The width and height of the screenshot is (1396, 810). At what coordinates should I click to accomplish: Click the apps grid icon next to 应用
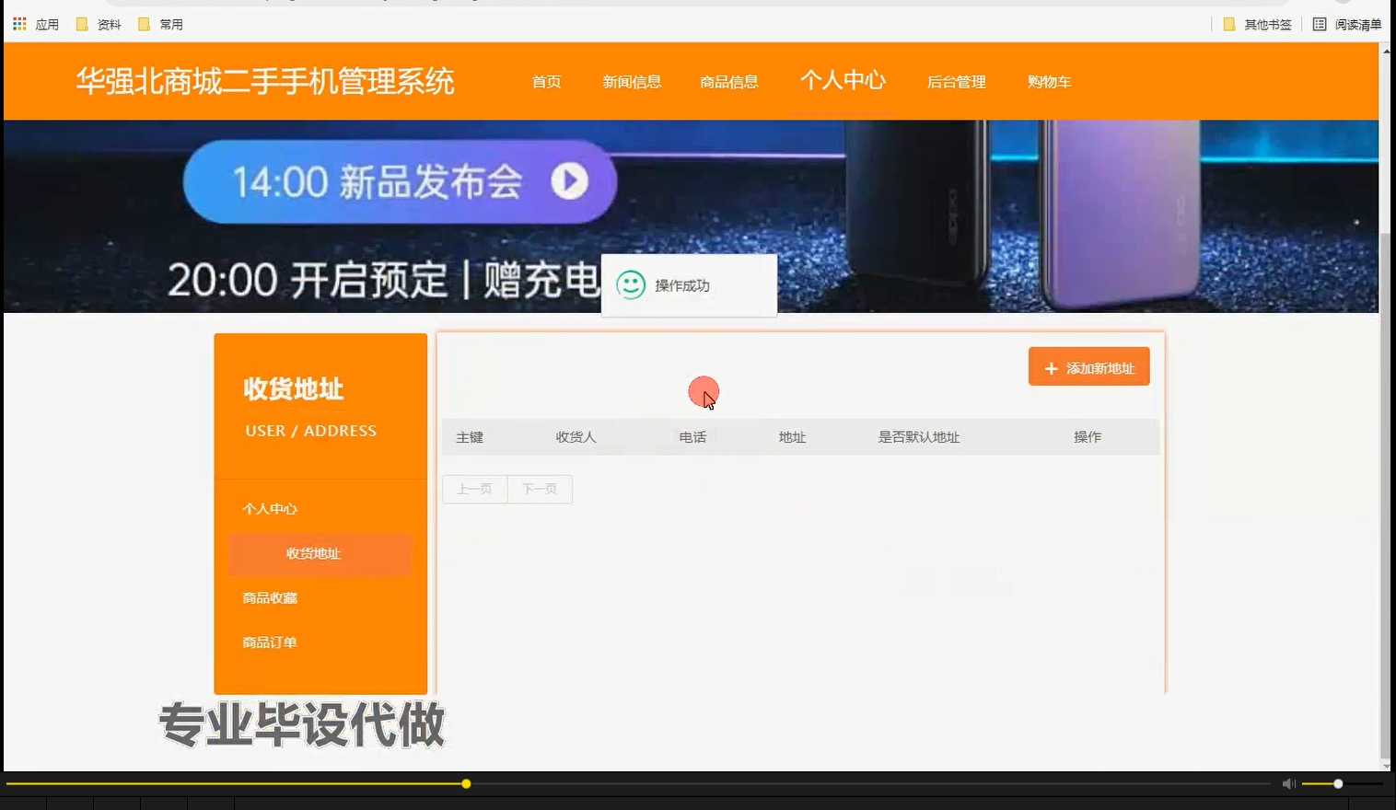click(x=18, y=23)
